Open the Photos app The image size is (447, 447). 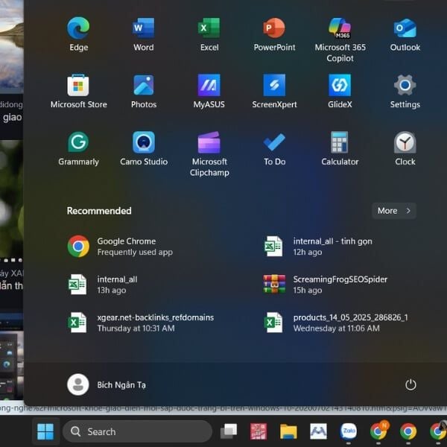(x=144, y=92)
